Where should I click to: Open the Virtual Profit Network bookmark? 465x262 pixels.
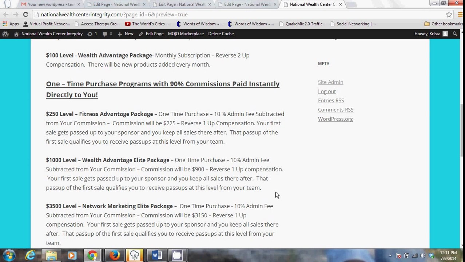coord(46,24)
